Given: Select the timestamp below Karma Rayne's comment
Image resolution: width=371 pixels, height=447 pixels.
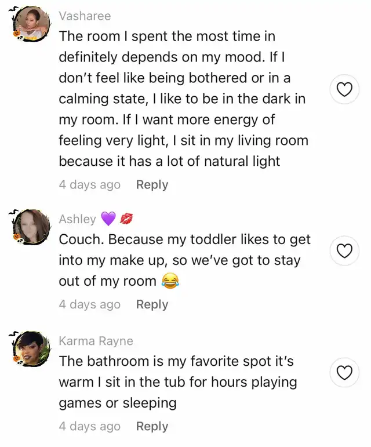Looking at the screenshot, I should pos(89,426).
